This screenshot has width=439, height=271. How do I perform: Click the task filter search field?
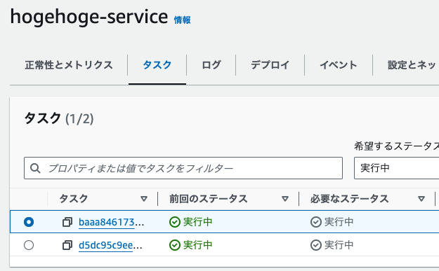click(x=183, y=168)
